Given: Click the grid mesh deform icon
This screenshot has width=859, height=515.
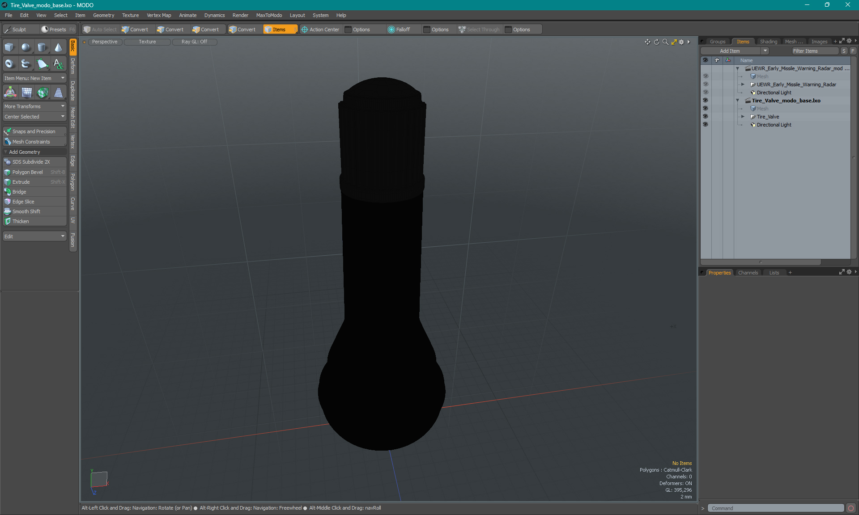Looking at the screenshot, I should tap(27, 93).
